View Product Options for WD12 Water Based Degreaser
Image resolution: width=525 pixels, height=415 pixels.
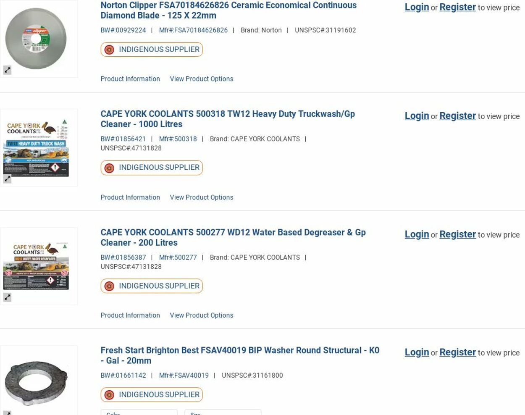tap(201, 315)
